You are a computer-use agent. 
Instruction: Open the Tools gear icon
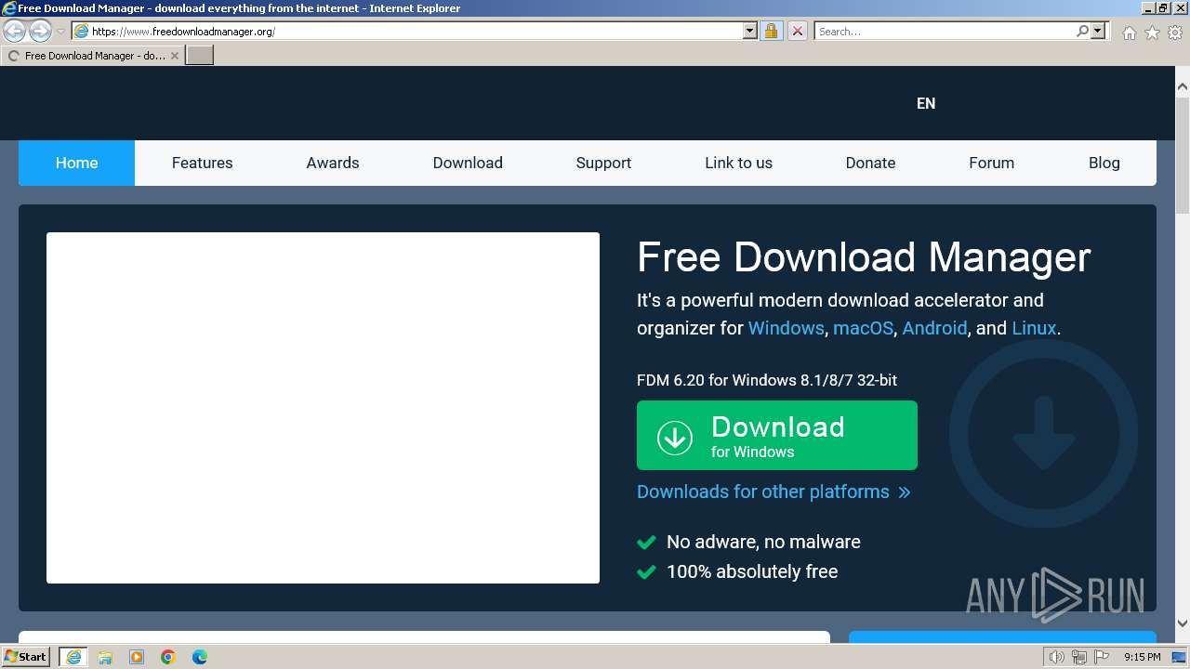point(1175,33)
